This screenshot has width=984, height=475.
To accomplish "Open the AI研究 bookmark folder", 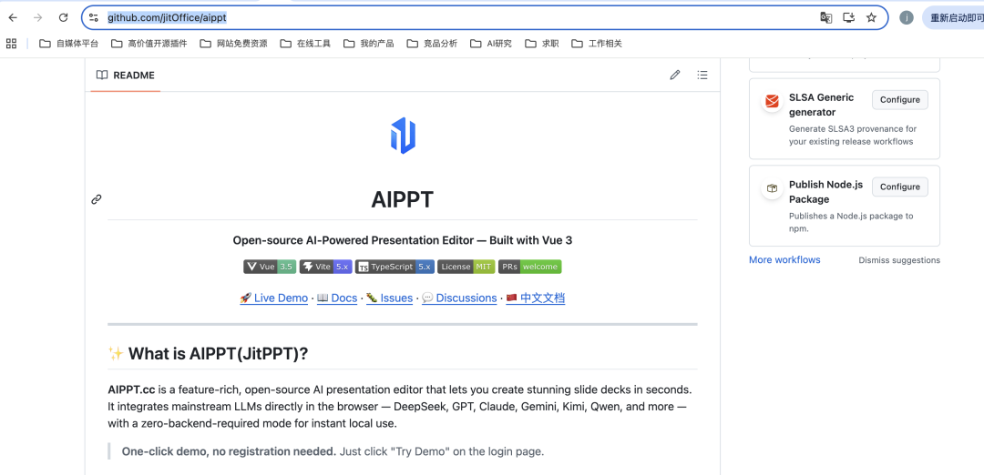I will (x=491, y=44).
